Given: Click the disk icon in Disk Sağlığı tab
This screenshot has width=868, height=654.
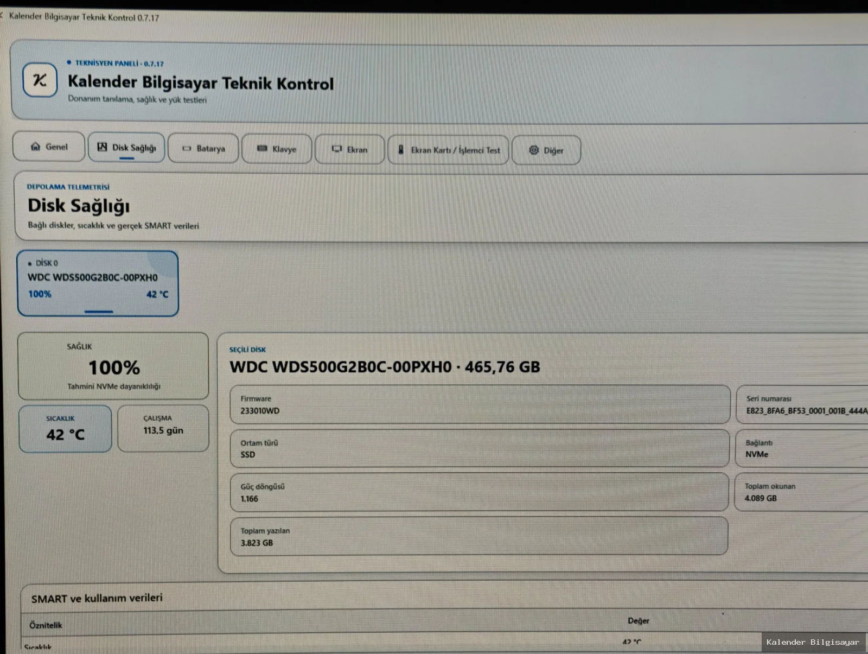Looking at the screenshot, I should click(x=102, y=147).
